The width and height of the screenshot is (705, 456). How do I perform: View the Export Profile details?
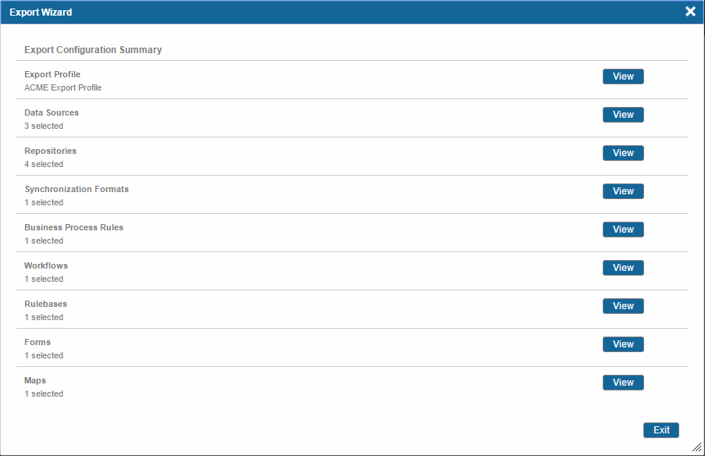(623, 77)
